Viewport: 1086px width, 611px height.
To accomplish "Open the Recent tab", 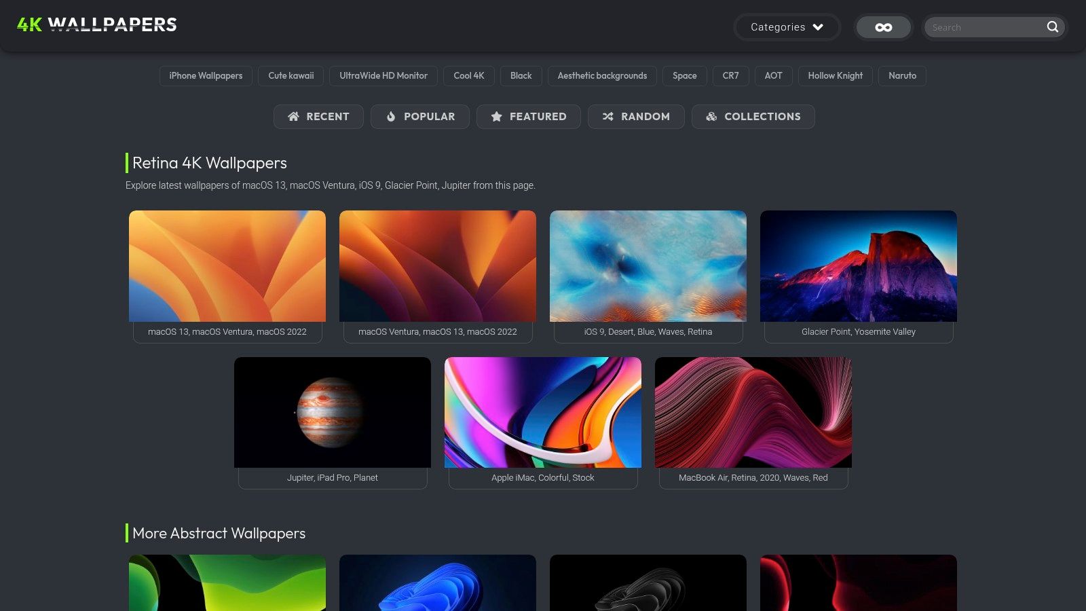I will pyautogui.click(x=318, y=117).
